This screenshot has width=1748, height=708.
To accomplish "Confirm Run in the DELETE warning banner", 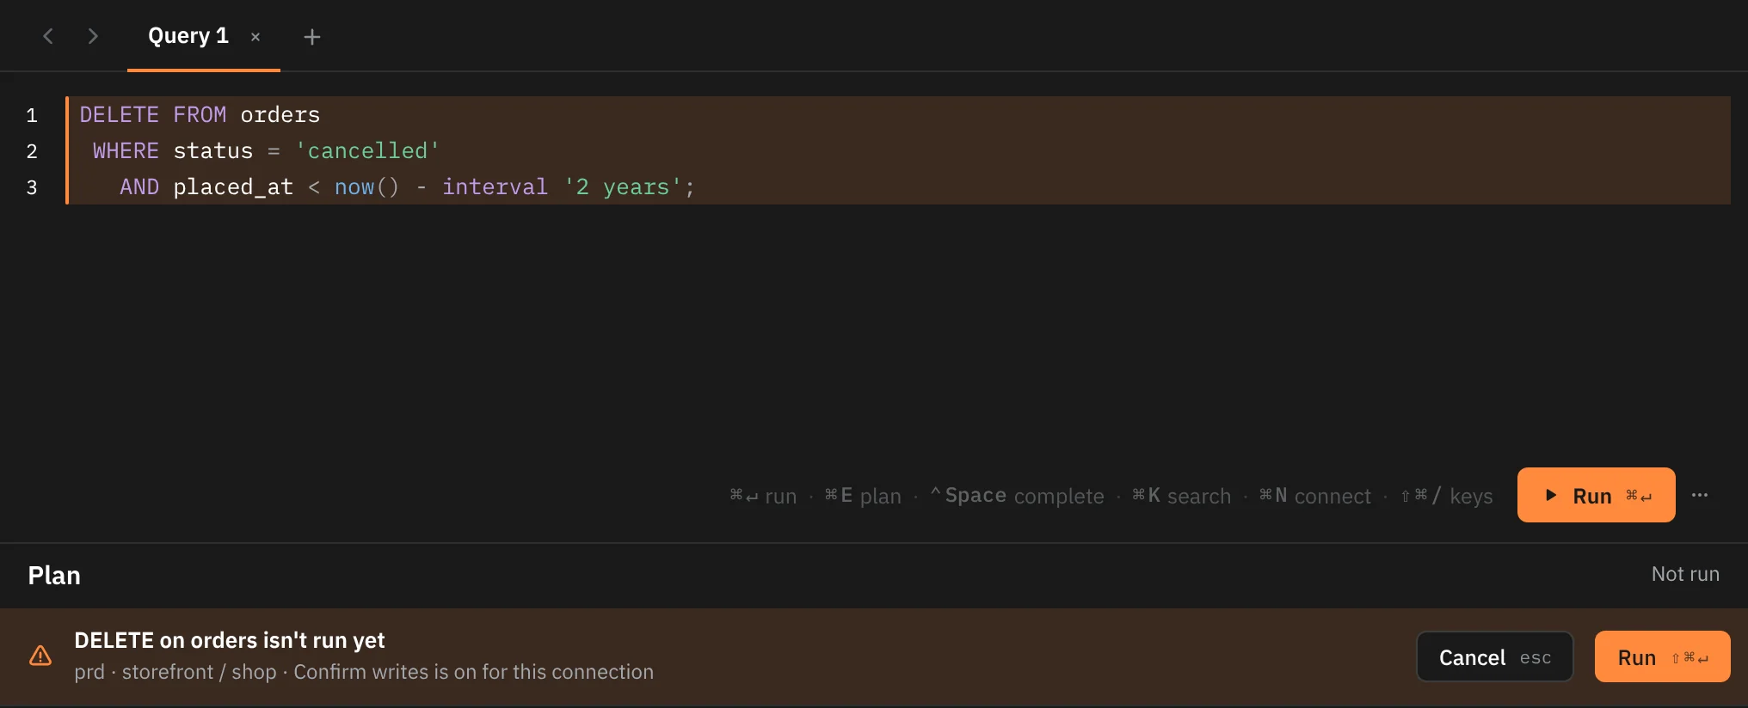I will click(x=1662, y=657).
